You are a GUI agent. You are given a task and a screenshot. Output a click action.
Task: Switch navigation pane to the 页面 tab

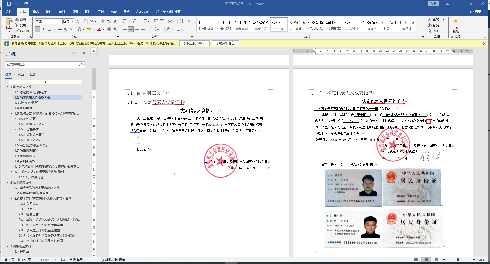coord(21,74)
